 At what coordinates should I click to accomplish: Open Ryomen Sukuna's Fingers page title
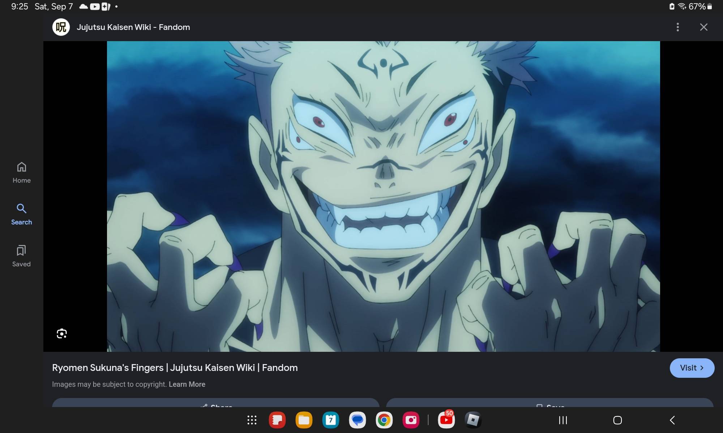click(x=175, y=368)
